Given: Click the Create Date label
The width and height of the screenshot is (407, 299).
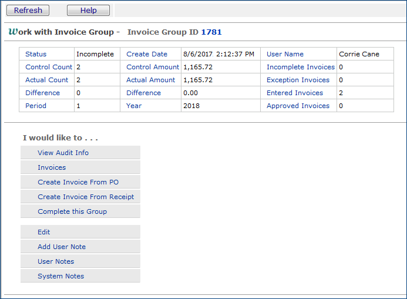Looking at the screenshot, I should [x=147, y=54].
